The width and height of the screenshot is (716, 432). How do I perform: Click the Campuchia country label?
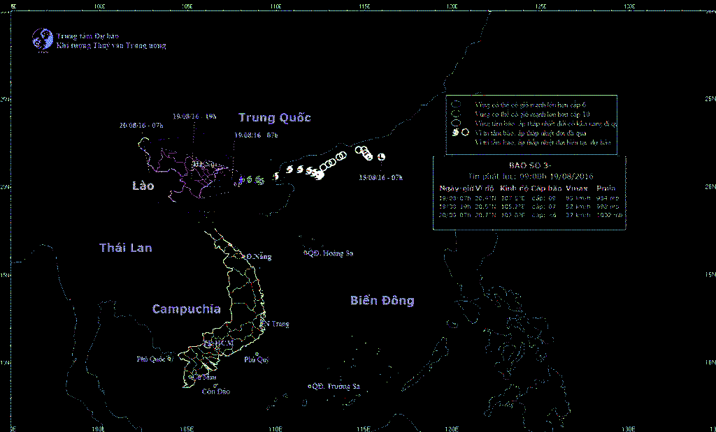pyautogui.click(x=186, y=309)
